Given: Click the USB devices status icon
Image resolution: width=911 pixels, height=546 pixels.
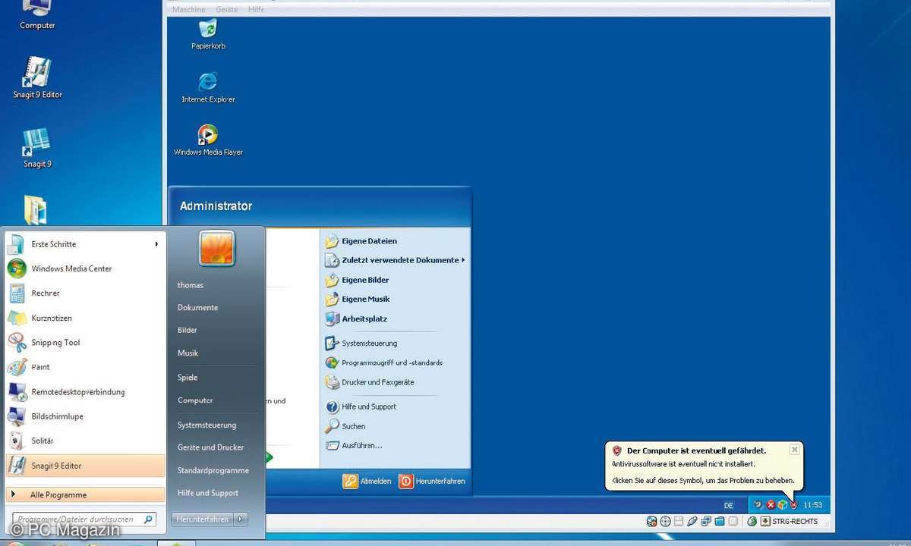Looking at the screenshot, I should tap(692, 521).
